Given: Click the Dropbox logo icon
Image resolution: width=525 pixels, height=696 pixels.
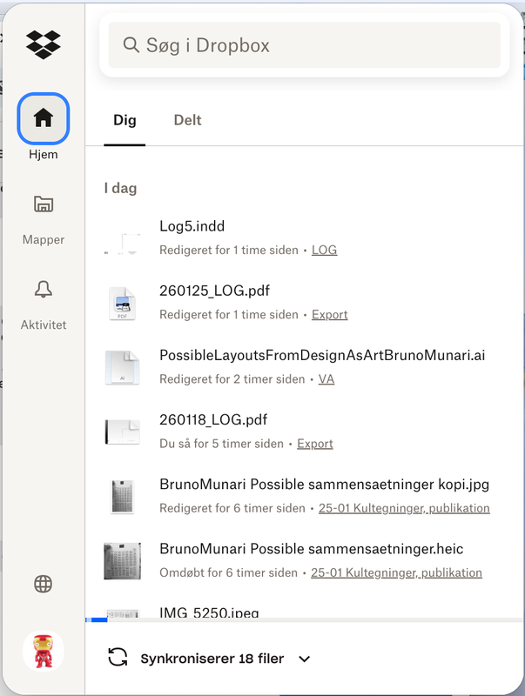Looking at the screenshot, I should pyautogui.click(x=43, y=43).
